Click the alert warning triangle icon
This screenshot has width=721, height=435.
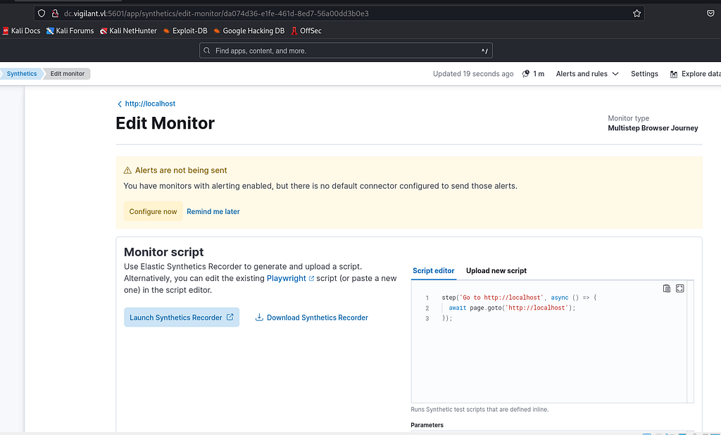pos(127,170)
